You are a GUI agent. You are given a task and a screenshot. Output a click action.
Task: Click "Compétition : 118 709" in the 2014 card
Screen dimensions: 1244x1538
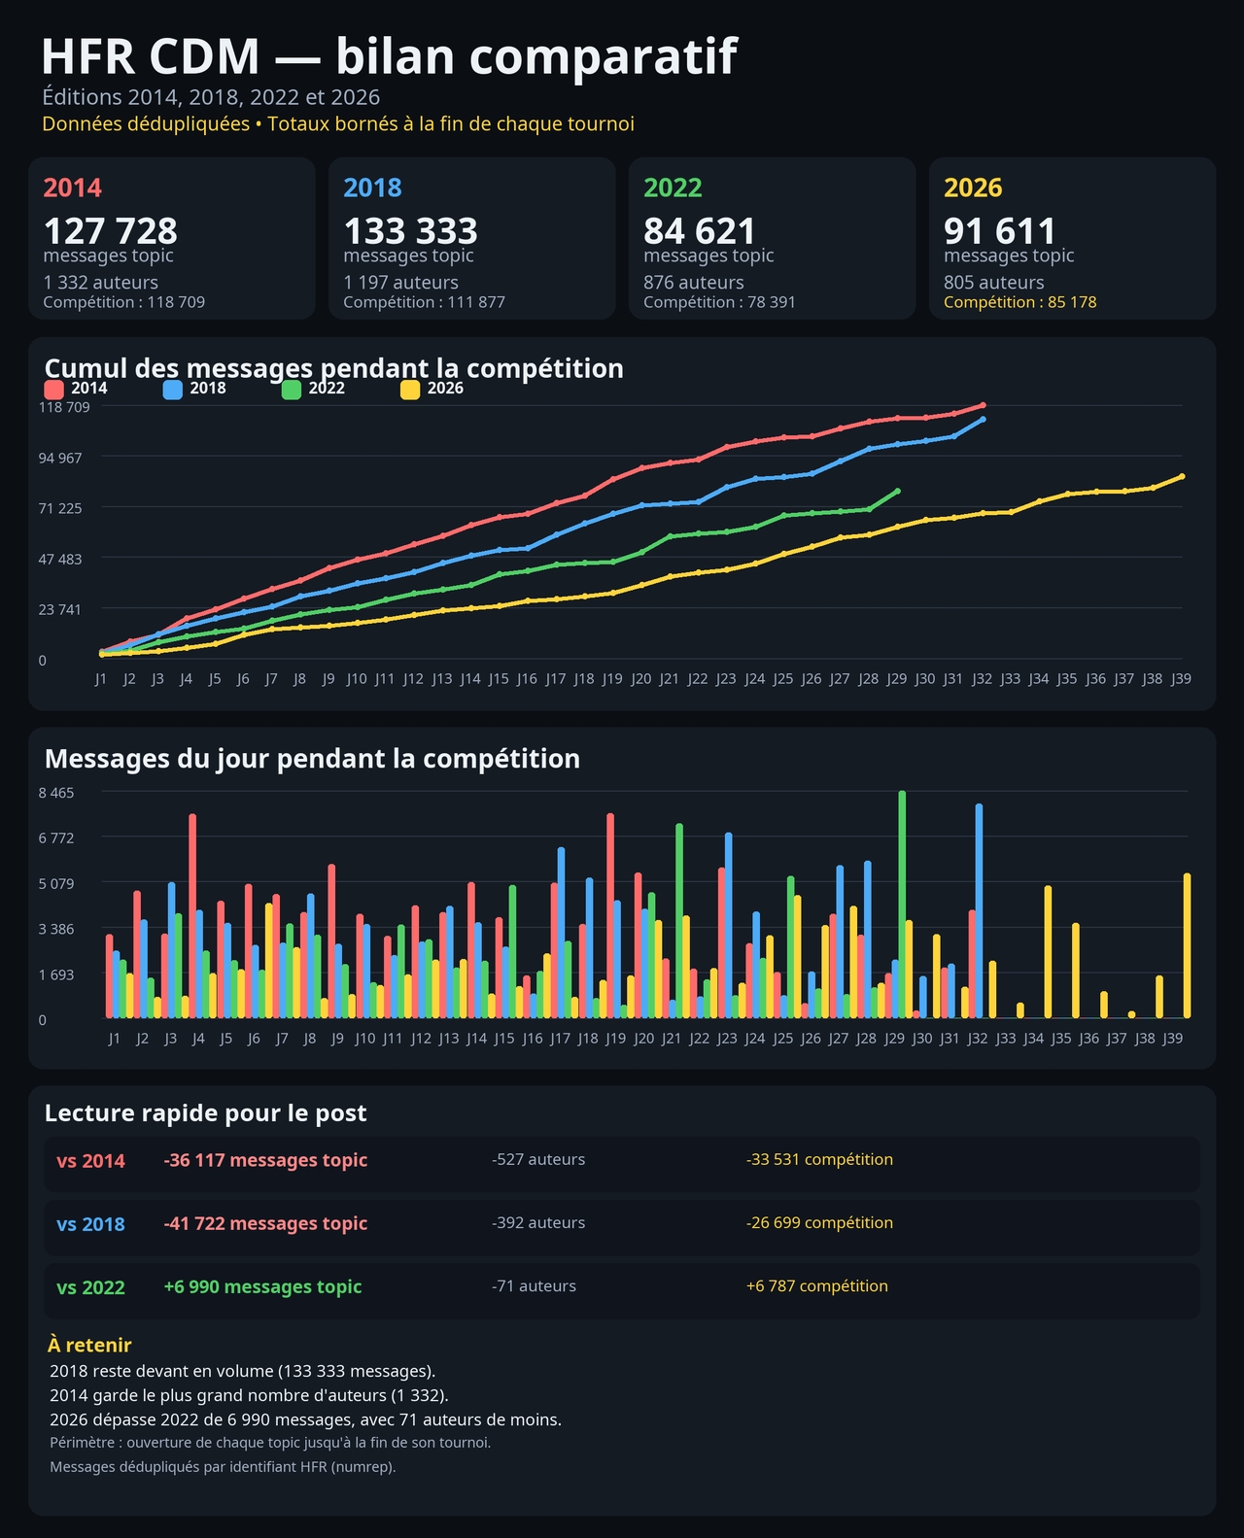[x=124, y=302]
